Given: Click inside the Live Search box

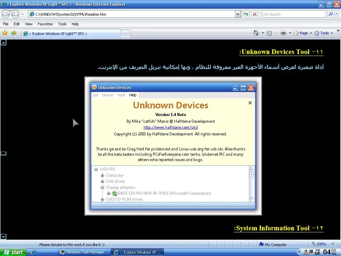Looking at the screenshot, I should [293, 14].
